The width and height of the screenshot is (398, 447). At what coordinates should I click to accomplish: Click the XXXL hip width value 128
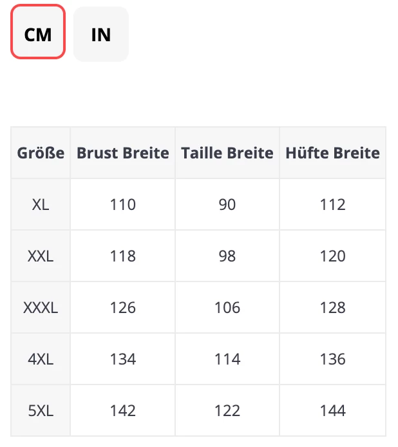tap(332, 308)
